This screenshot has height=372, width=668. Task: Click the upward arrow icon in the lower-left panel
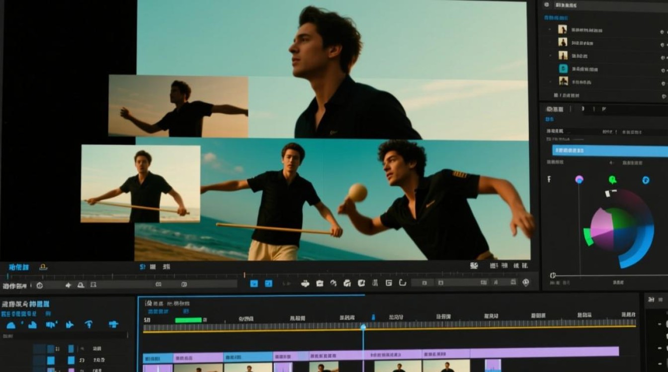[88, 324]
